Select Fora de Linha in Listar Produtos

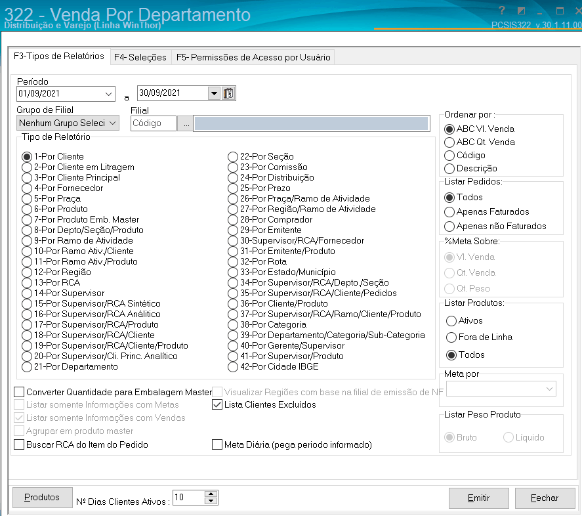point(451,337)
